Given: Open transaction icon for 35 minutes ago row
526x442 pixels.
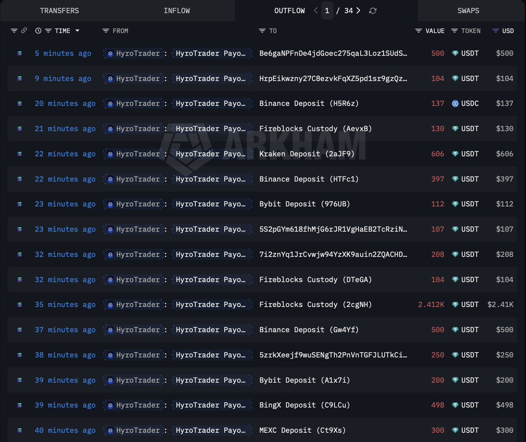Looking at the screenshot, I should [19, 305].
